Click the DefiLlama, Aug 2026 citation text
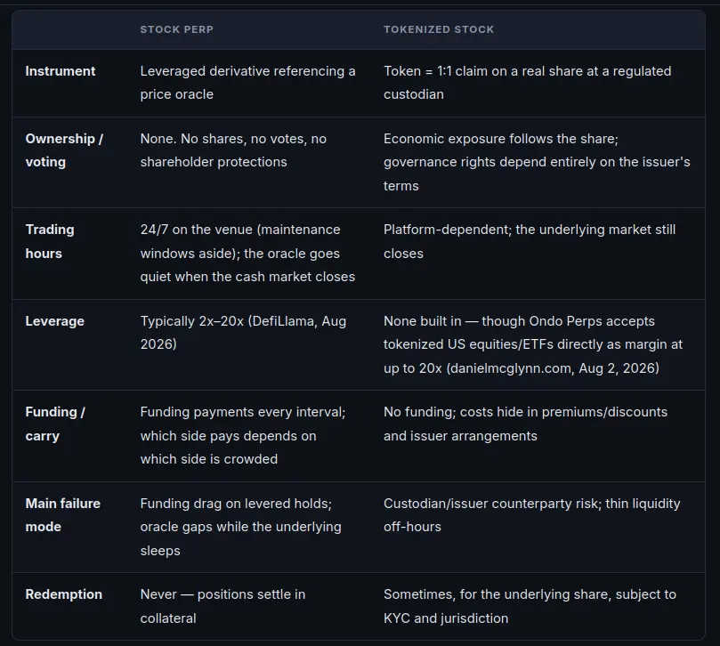 [243, 333]
